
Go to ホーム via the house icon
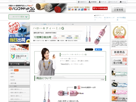123,2
